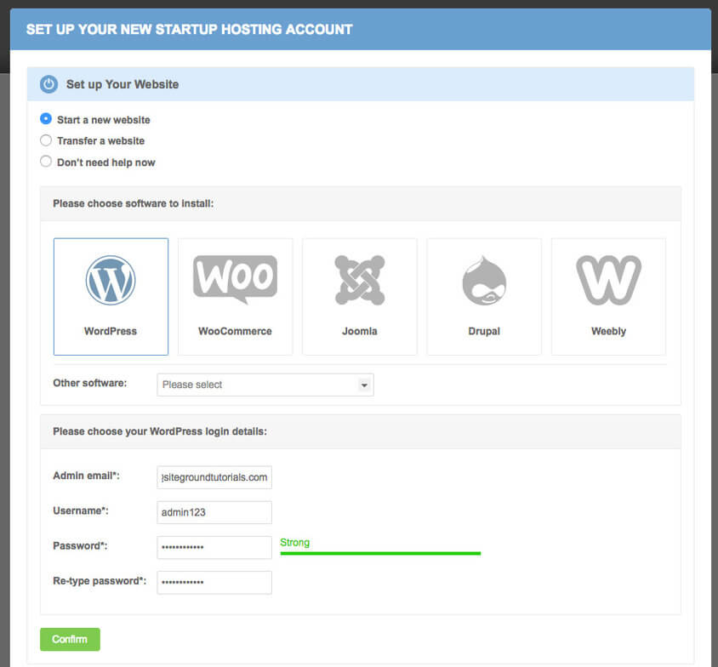Click the dropdown arrow on Please select

coord(364,385)
